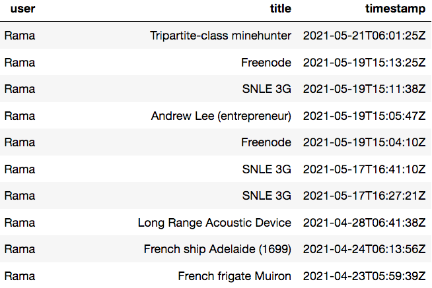Select timestamp 2021-05-17T16:27:21Z
The image size is (432, 288).
pos(364,196)
